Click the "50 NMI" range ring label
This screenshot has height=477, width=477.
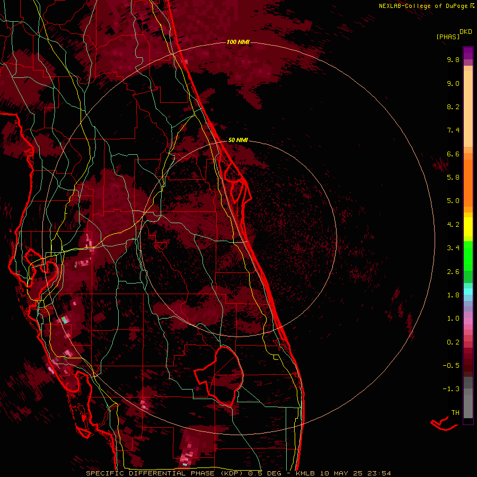pyautogui.click(x=238, y=140)
